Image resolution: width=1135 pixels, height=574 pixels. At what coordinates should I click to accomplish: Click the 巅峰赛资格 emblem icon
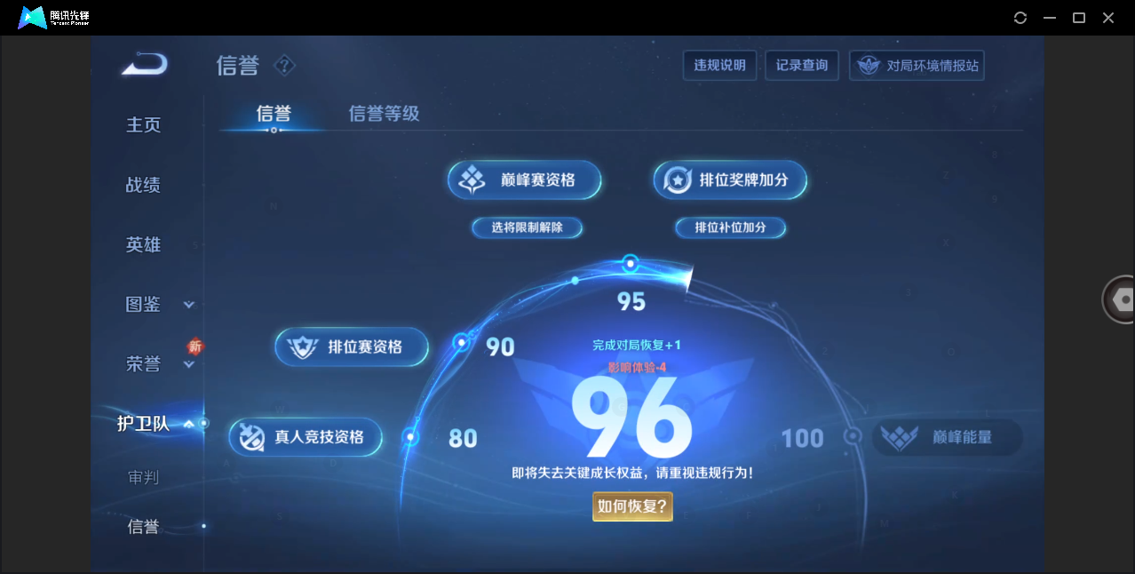pyautogui.click(x=472, y=180)
